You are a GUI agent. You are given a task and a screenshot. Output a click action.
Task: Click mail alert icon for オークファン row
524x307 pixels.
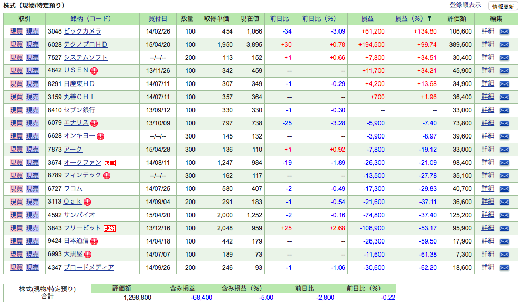504,163
